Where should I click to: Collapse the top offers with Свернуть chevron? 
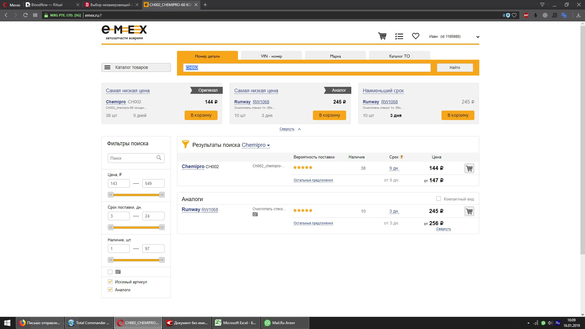pyautogui.click(x=299, y=129)
